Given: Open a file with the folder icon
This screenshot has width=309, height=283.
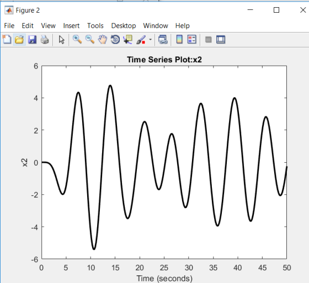Looking at the screenshot, I should [x=19, y=39].
